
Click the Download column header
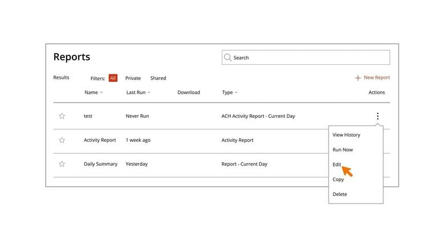pyautogui.click(x=189, y=92)
